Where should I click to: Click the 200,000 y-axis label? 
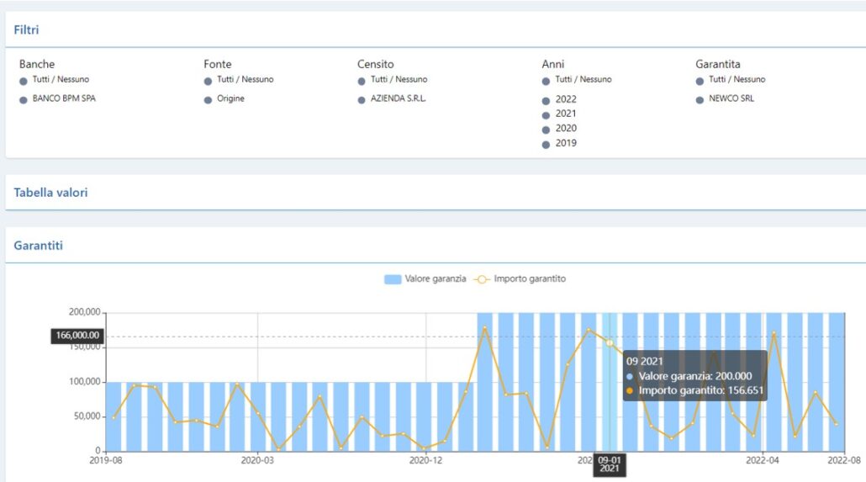click(85, 312)
